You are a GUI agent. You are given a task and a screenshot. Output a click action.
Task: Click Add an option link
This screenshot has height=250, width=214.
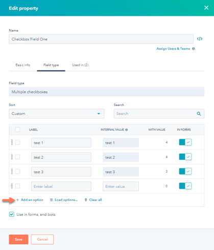[32, 200]
